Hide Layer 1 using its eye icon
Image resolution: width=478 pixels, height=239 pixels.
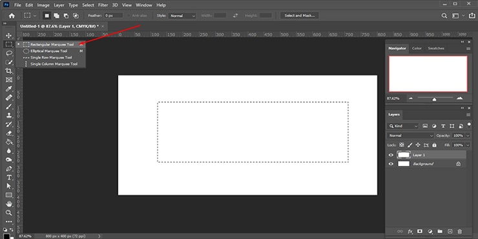coord(391,155)
